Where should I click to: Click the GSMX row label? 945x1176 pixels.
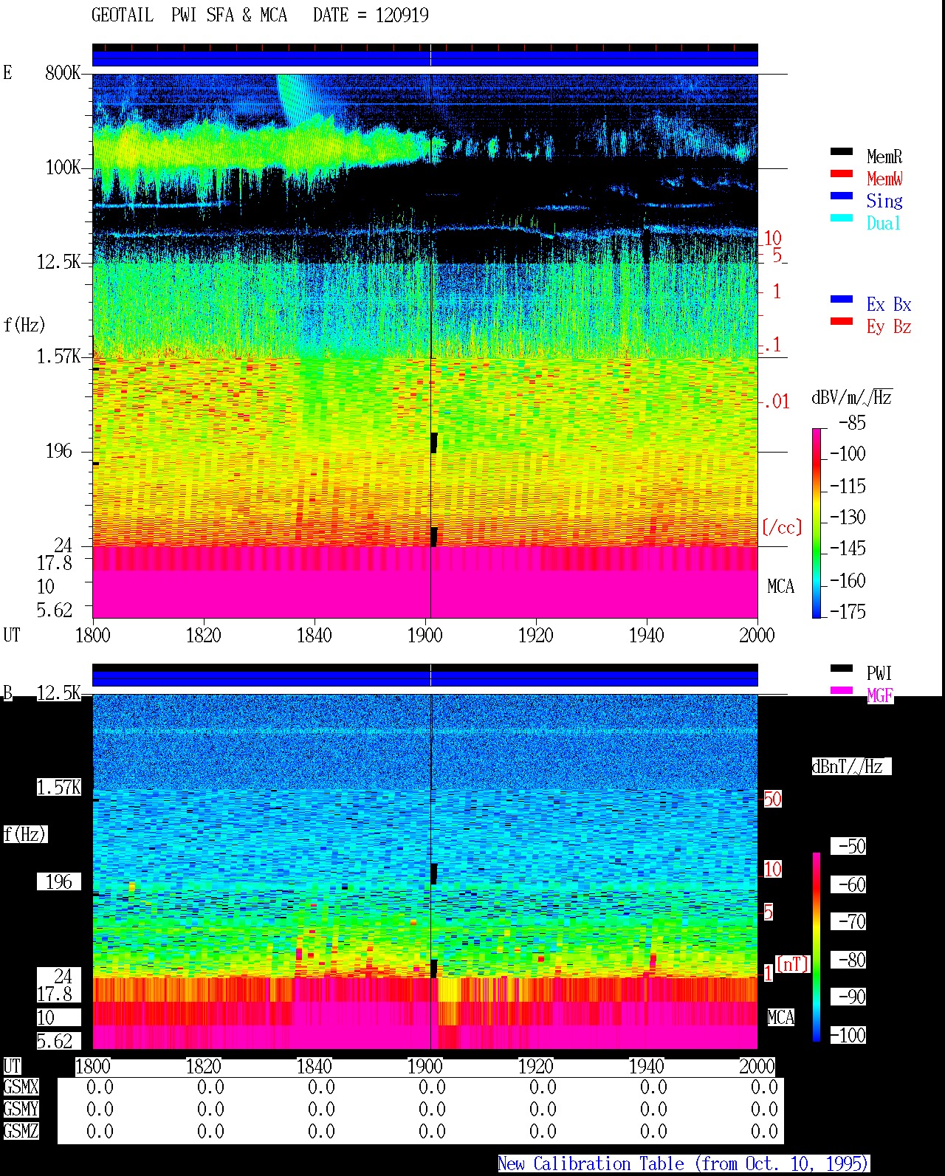pos(21,1087)
